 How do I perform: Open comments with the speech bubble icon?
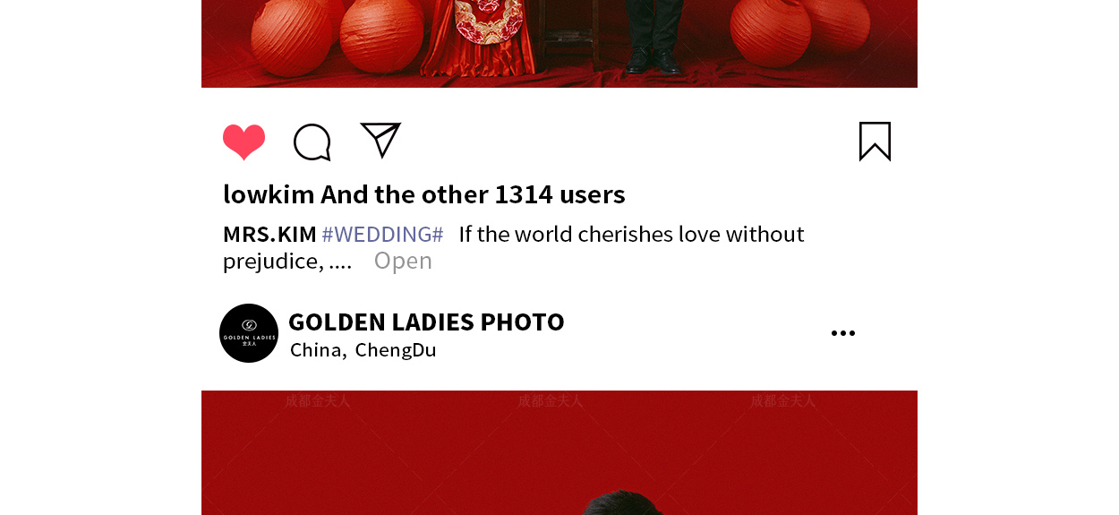click(312, 142)
